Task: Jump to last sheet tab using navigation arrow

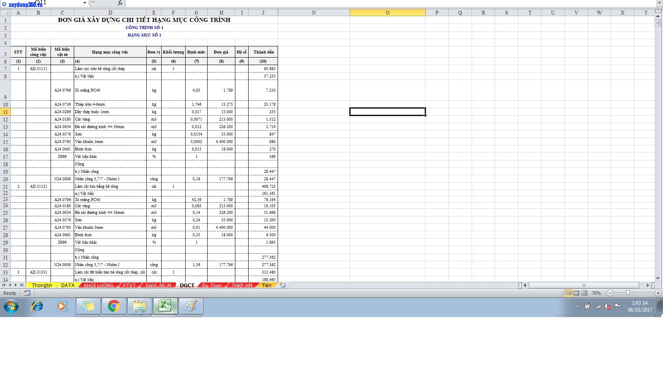Action: 22,285
